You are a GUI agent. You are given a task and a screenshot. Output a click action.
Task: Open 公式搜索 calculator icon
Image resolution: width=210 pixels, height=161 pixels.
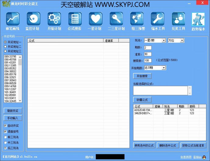pyautogui.click(x=75, y=20)
